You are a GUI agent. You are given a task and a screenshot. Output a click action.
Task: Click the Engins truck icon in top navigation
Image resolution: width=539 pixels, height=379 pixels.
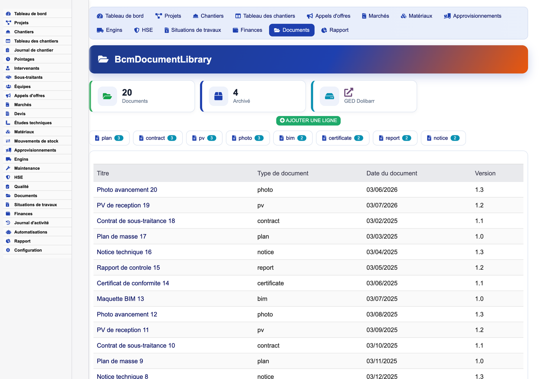100,30
